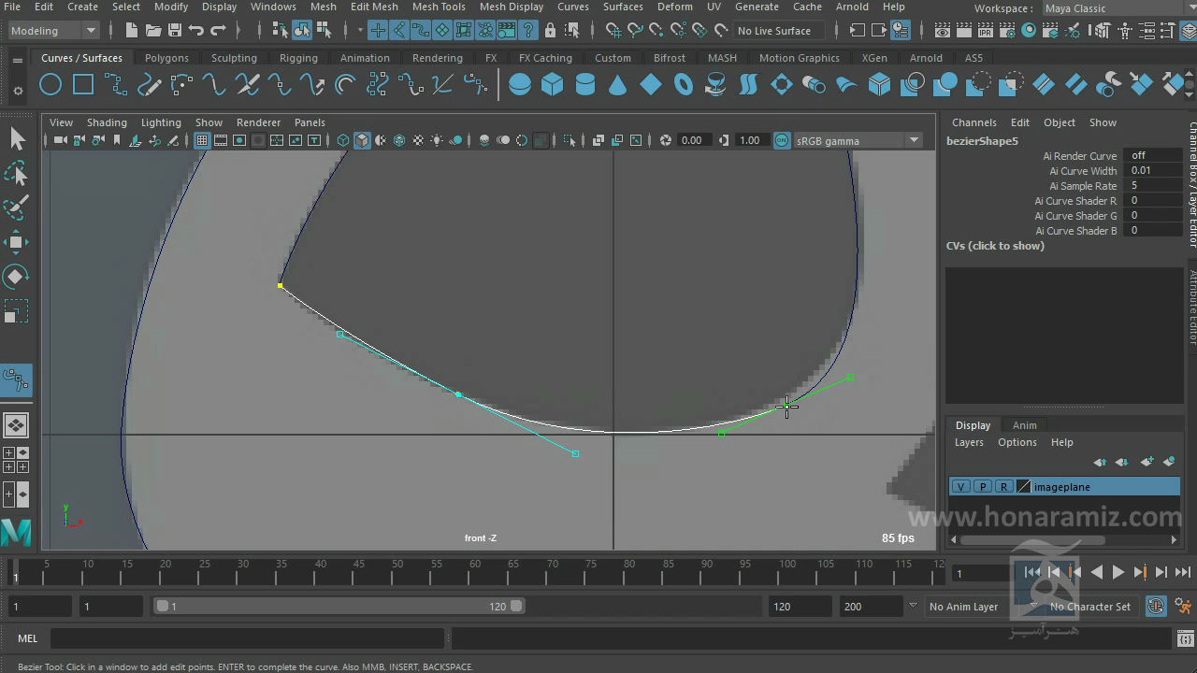The image size is (1197, 673).
Task: Switch to the Anim layer tab
Action: tap(1025, 425)
